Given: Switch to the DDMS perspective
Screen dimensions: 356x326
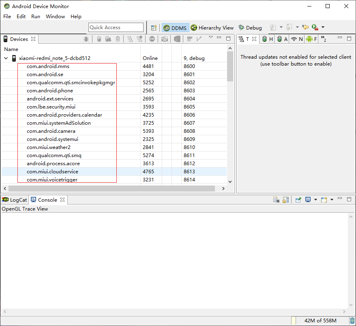Looking at the screenshot, I should point(175,28).
